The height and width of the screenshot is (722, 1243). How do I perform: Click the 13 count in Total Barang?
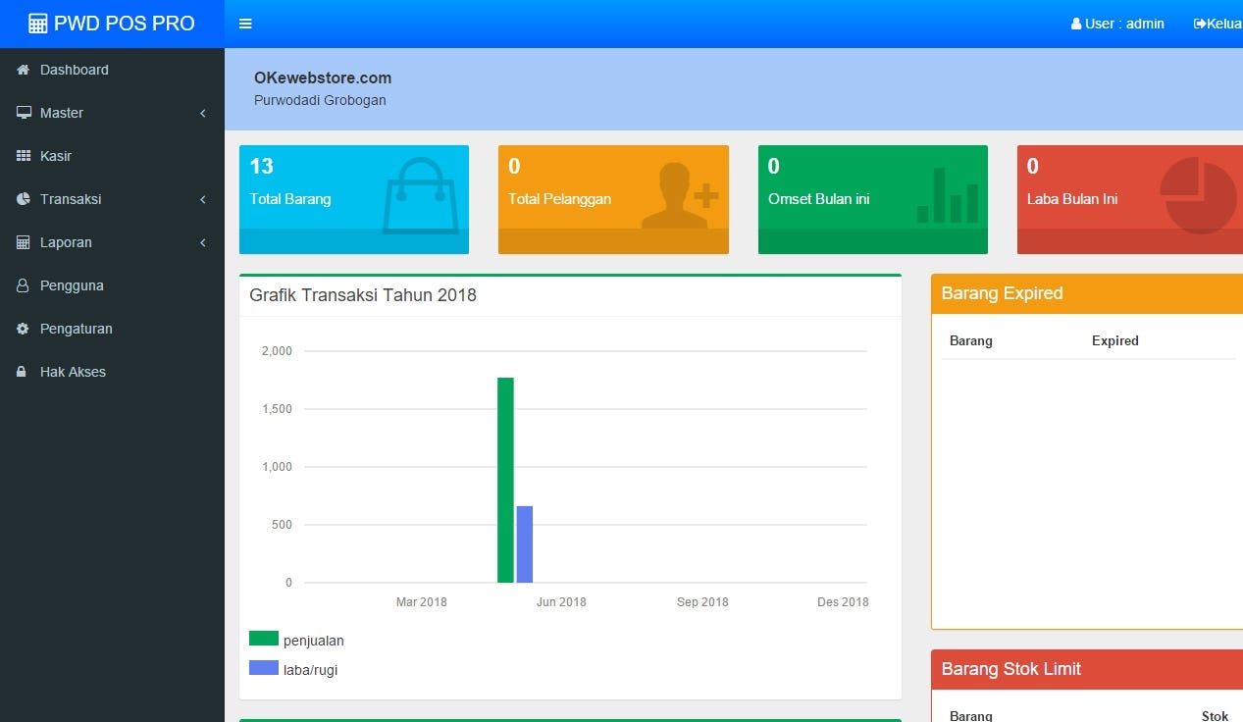coord(261,166)
